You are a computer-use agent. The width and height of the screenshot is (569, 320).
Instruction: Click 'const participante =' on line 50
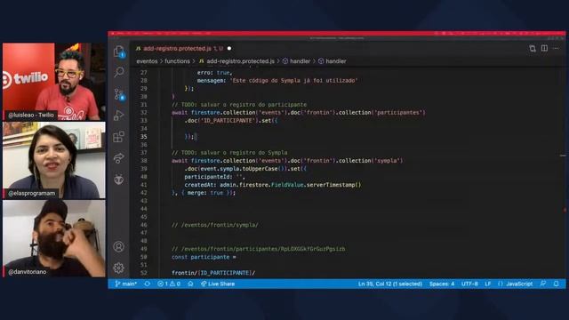click(x=204, y=257)
